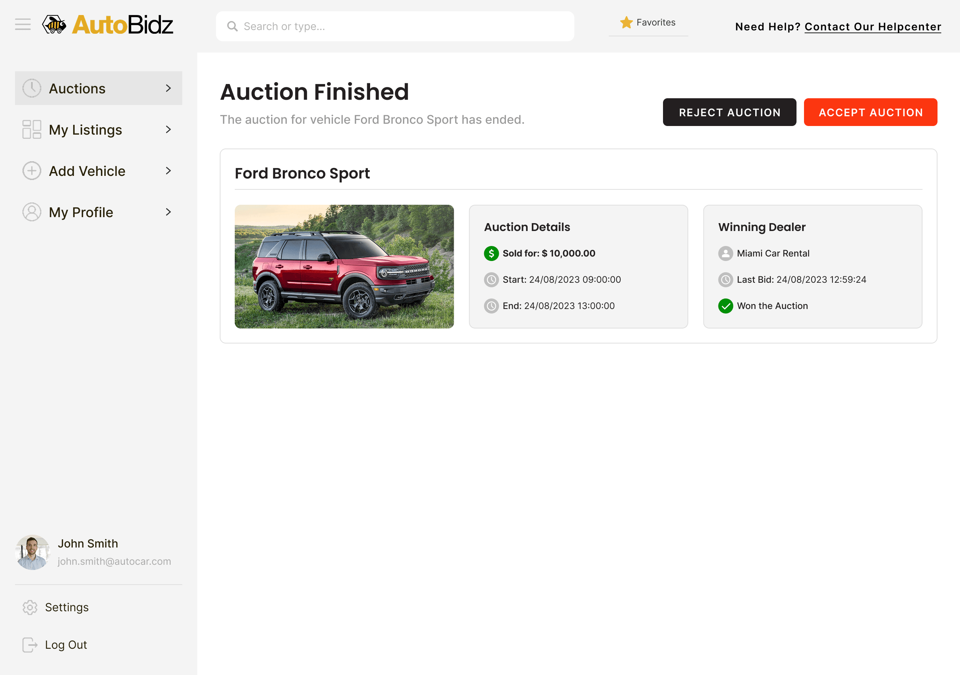960x675 pixels.
Task: Click the hamburger menu icon
Action: 22,25
